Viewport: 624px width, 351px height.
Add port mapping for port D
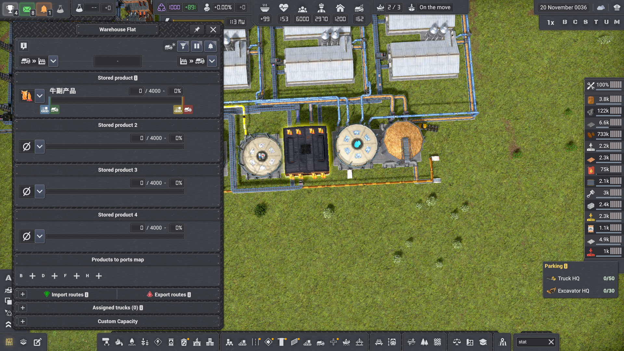tap(55, 276)
